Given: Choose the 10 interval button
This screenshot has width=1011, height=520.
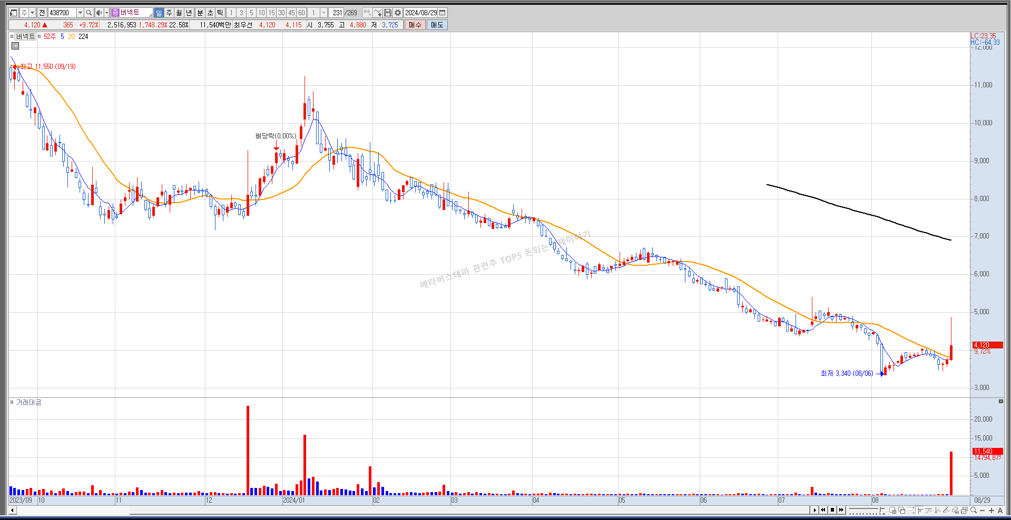Looking at the screenshot, I should point(261,13).
